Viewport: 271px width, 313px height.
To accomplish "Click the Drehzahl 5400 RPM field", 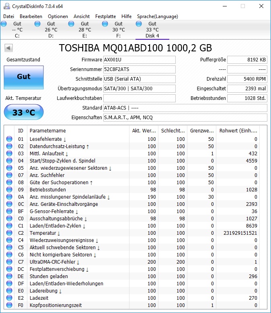I will 247,79.
